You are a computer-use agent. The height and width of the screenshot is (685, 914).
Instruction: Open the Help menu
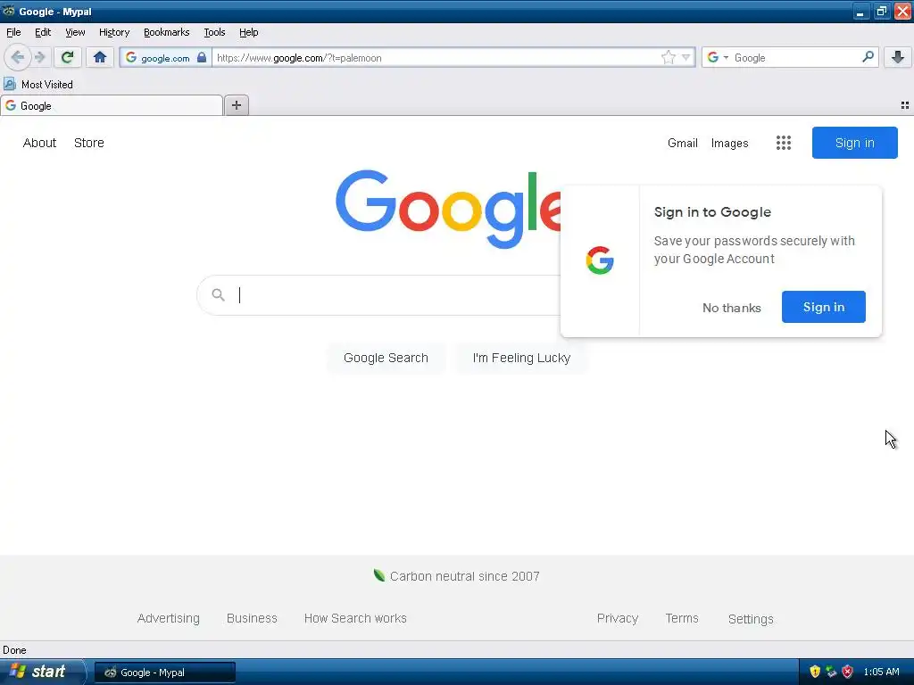click(249, 32)
